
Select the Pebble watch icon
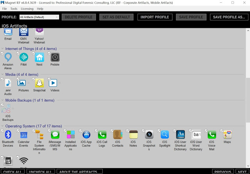(x=55, y=57)
